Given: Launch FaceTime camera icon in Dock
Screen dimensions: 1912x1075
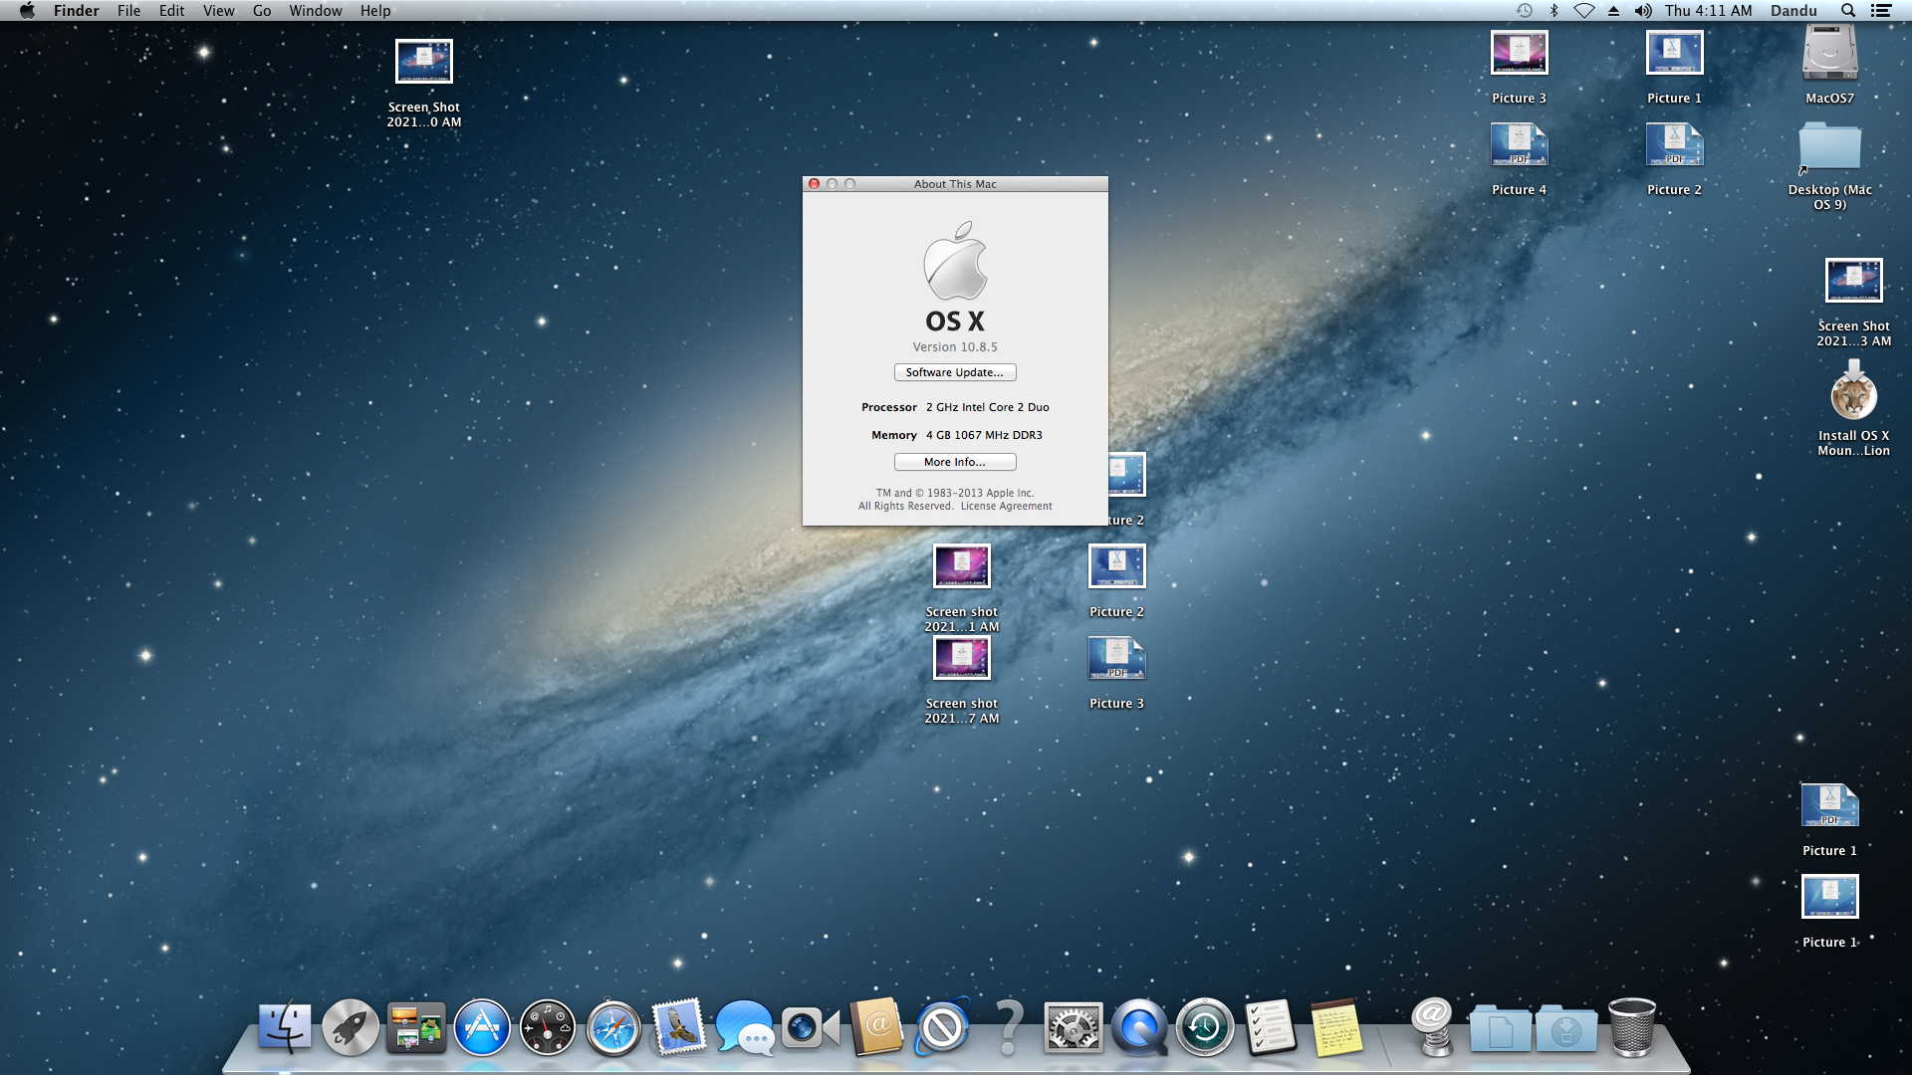Looking at the screenshot, I should [x=811, y=1026].
